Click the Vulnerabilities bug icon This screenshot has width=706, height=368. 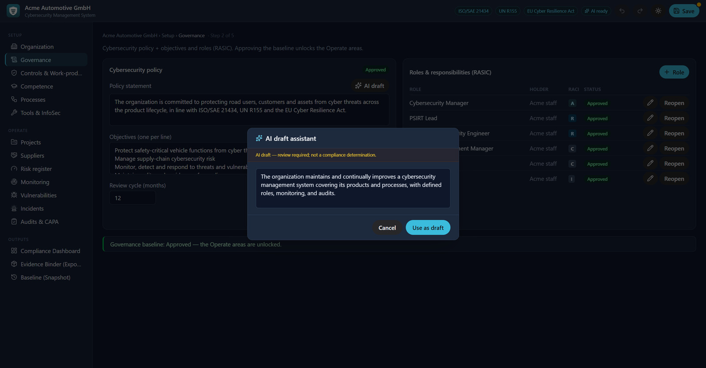tap(14, 195)
